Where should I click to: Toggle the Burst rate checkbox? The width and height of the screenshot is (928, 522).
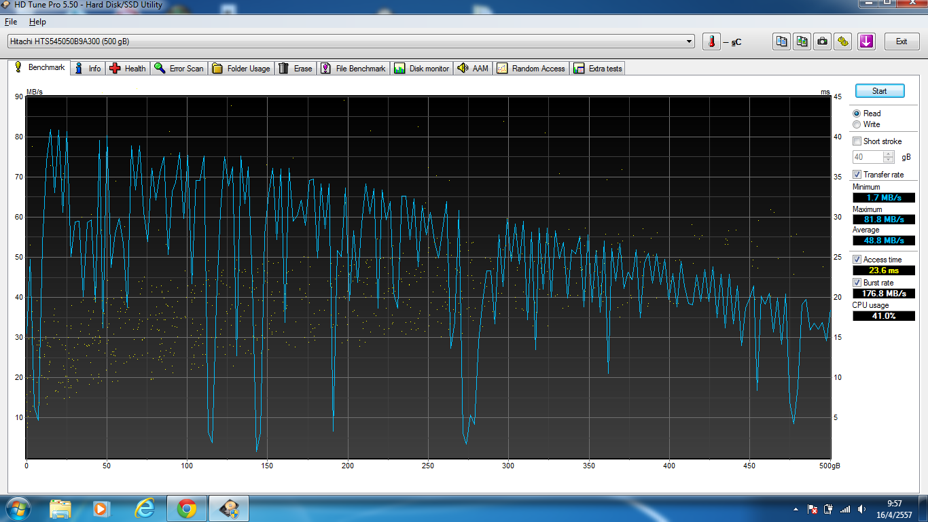857,283
